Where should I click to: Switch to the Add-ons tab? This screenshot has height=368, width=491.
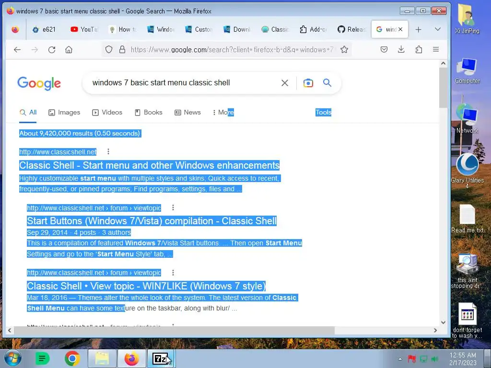tap(314, 29)
